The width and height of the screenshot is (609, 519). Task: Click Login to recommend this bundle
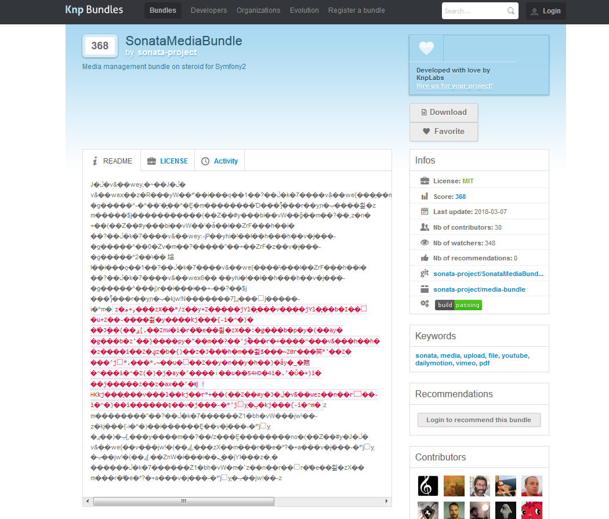pyautogui.click(x=478, y=420)
